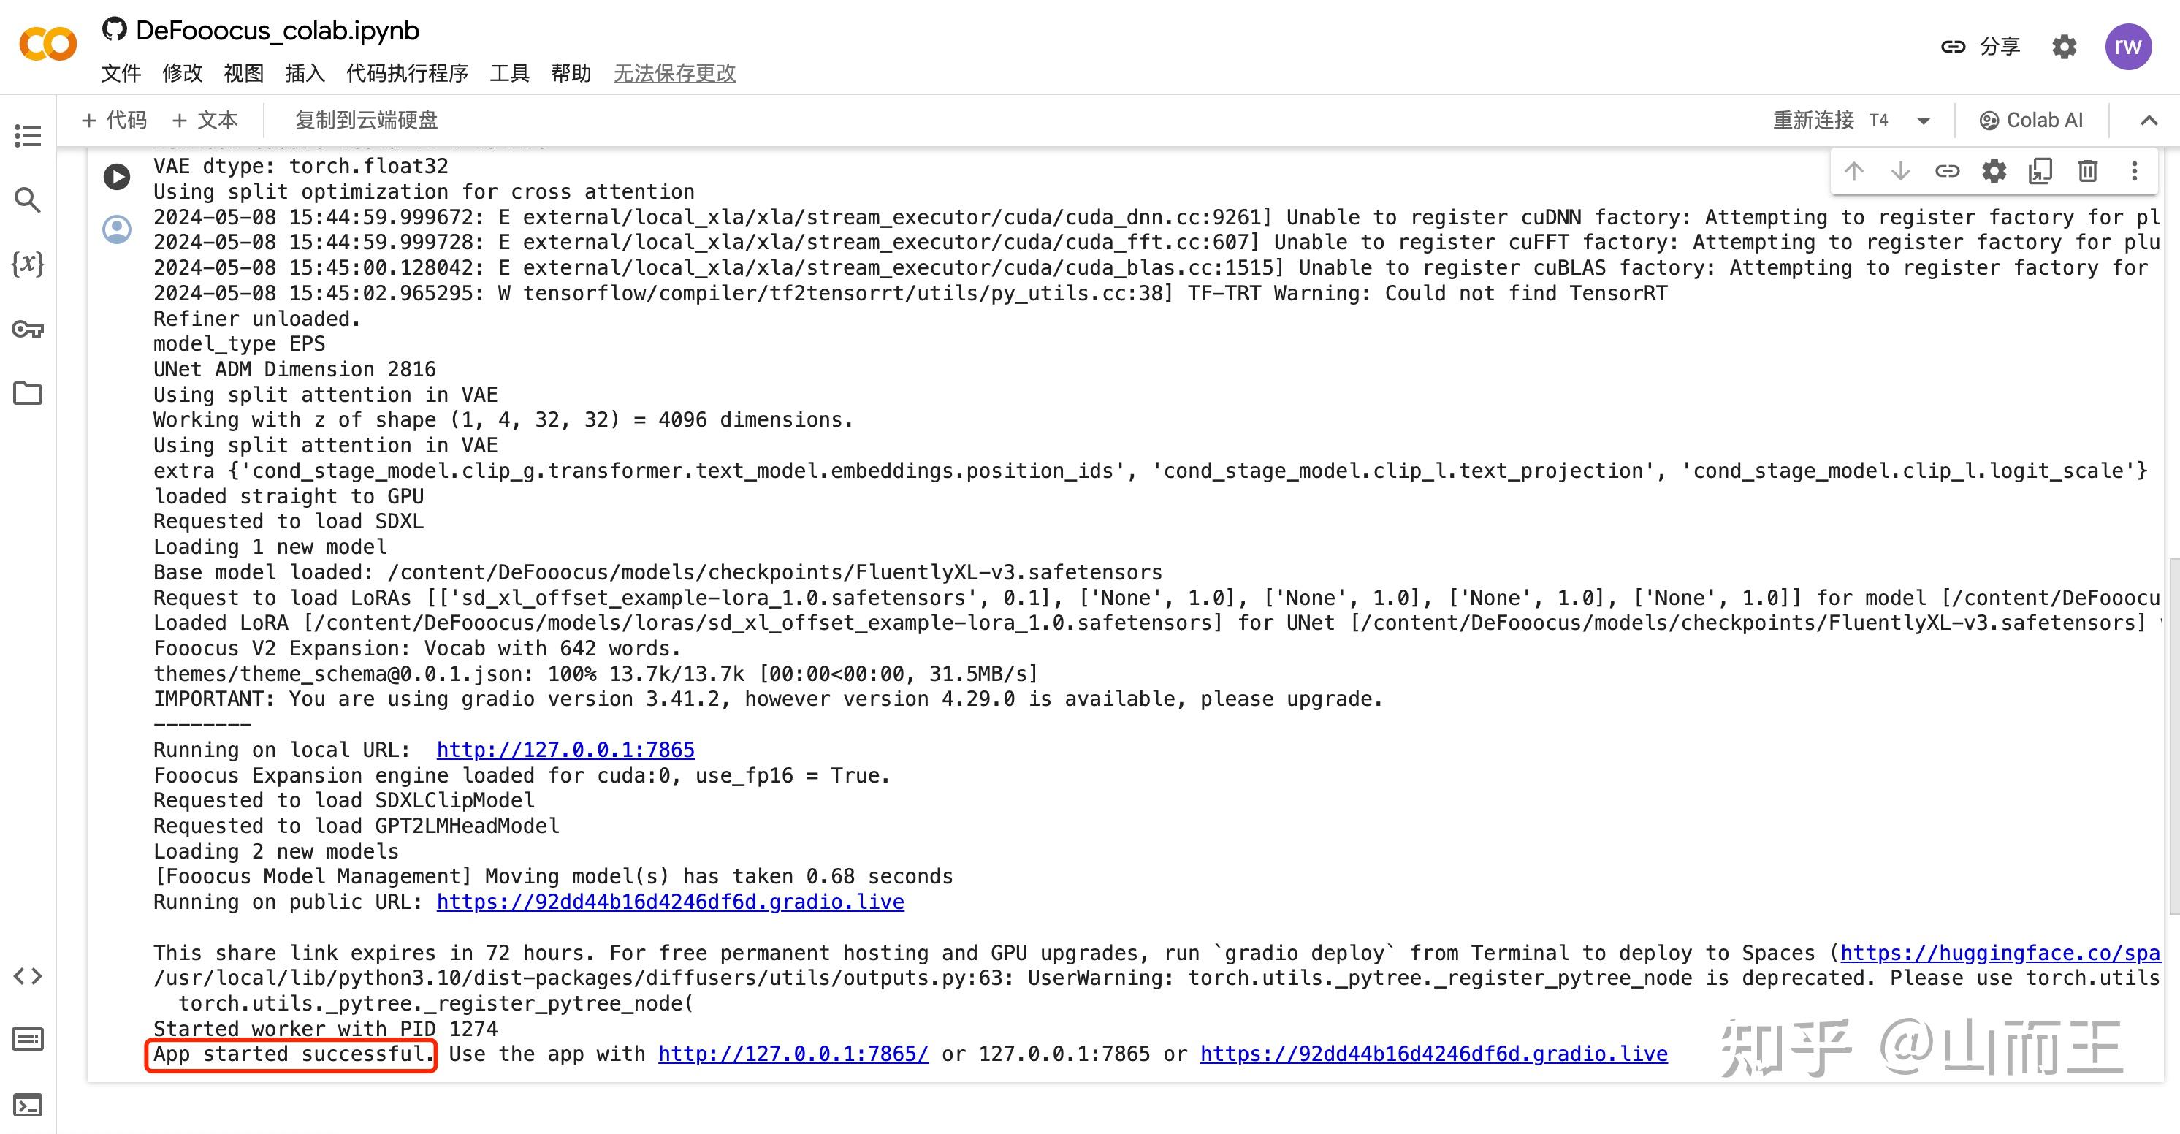Open the files folder panel
The image size is (2180, 1134).
click(28, 394)
